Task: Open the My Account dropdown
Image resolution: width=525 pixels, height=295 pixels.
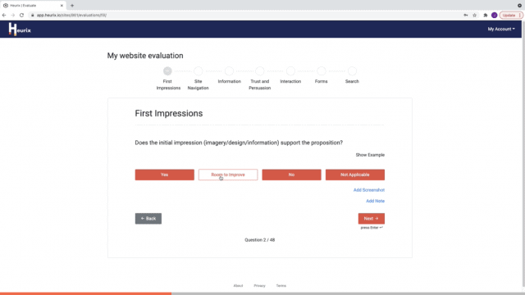Action: 501,29
